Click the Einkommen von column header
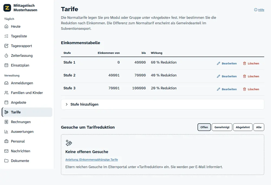The width and height of the screenshot is (271, 185). click(x=109, y=53)
